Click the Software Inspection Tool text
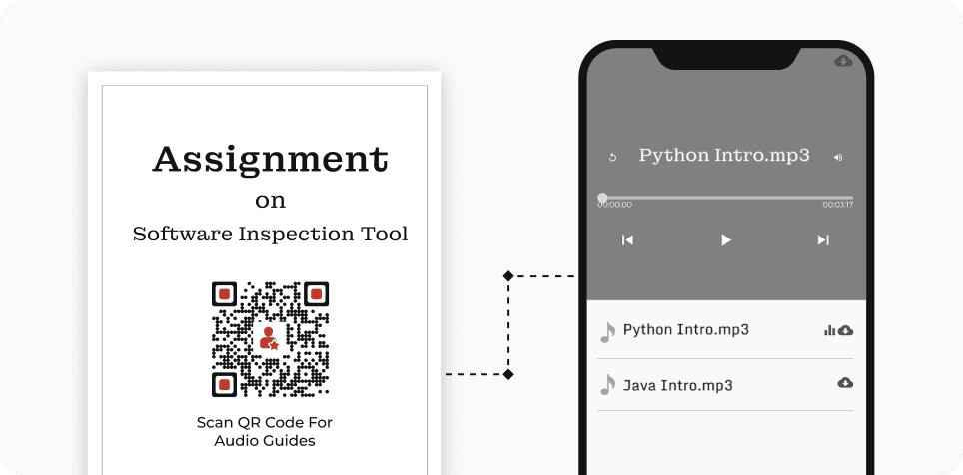This screenshot has height=475, width=963. pyautogui.click(x=271, y=234)
